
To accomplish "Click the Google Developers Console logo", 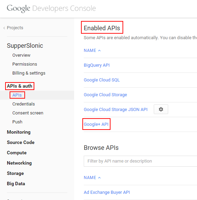I will pos(51,8).
